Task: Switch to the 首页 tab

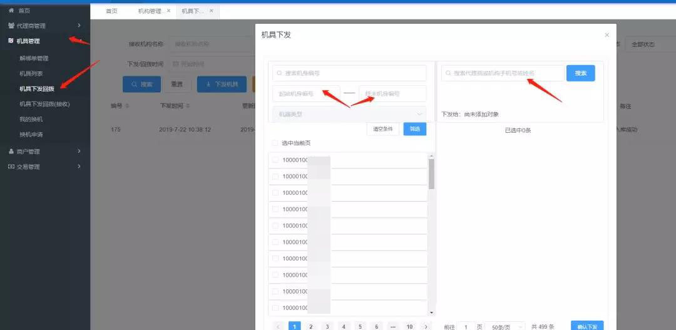Action: (111, 11)
